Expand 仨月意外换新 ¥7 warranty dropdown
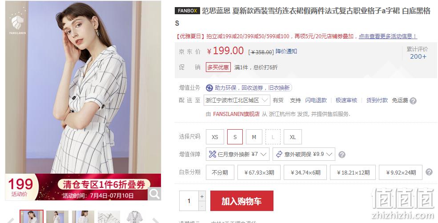 237,154
